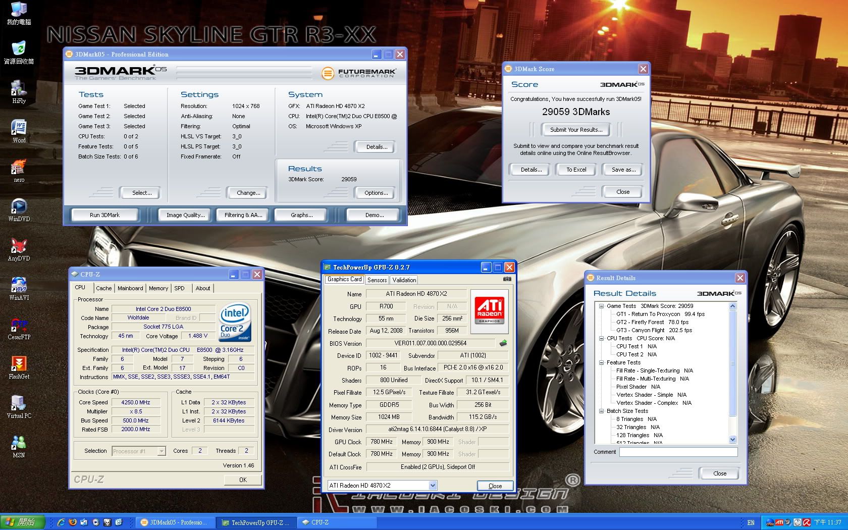The height and width of the screenshot is (530, 848).
Task: Switch to the Validation tab in GPU-Z
Action: point(404,280)
